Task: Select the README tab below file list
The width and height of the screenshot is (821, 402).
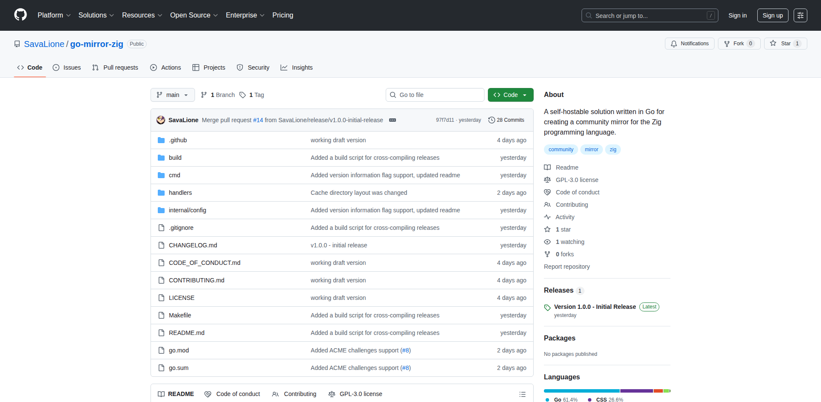Action: [176, 394]
